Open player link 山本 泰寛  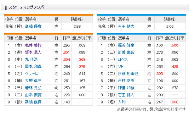tap(33, 95)
